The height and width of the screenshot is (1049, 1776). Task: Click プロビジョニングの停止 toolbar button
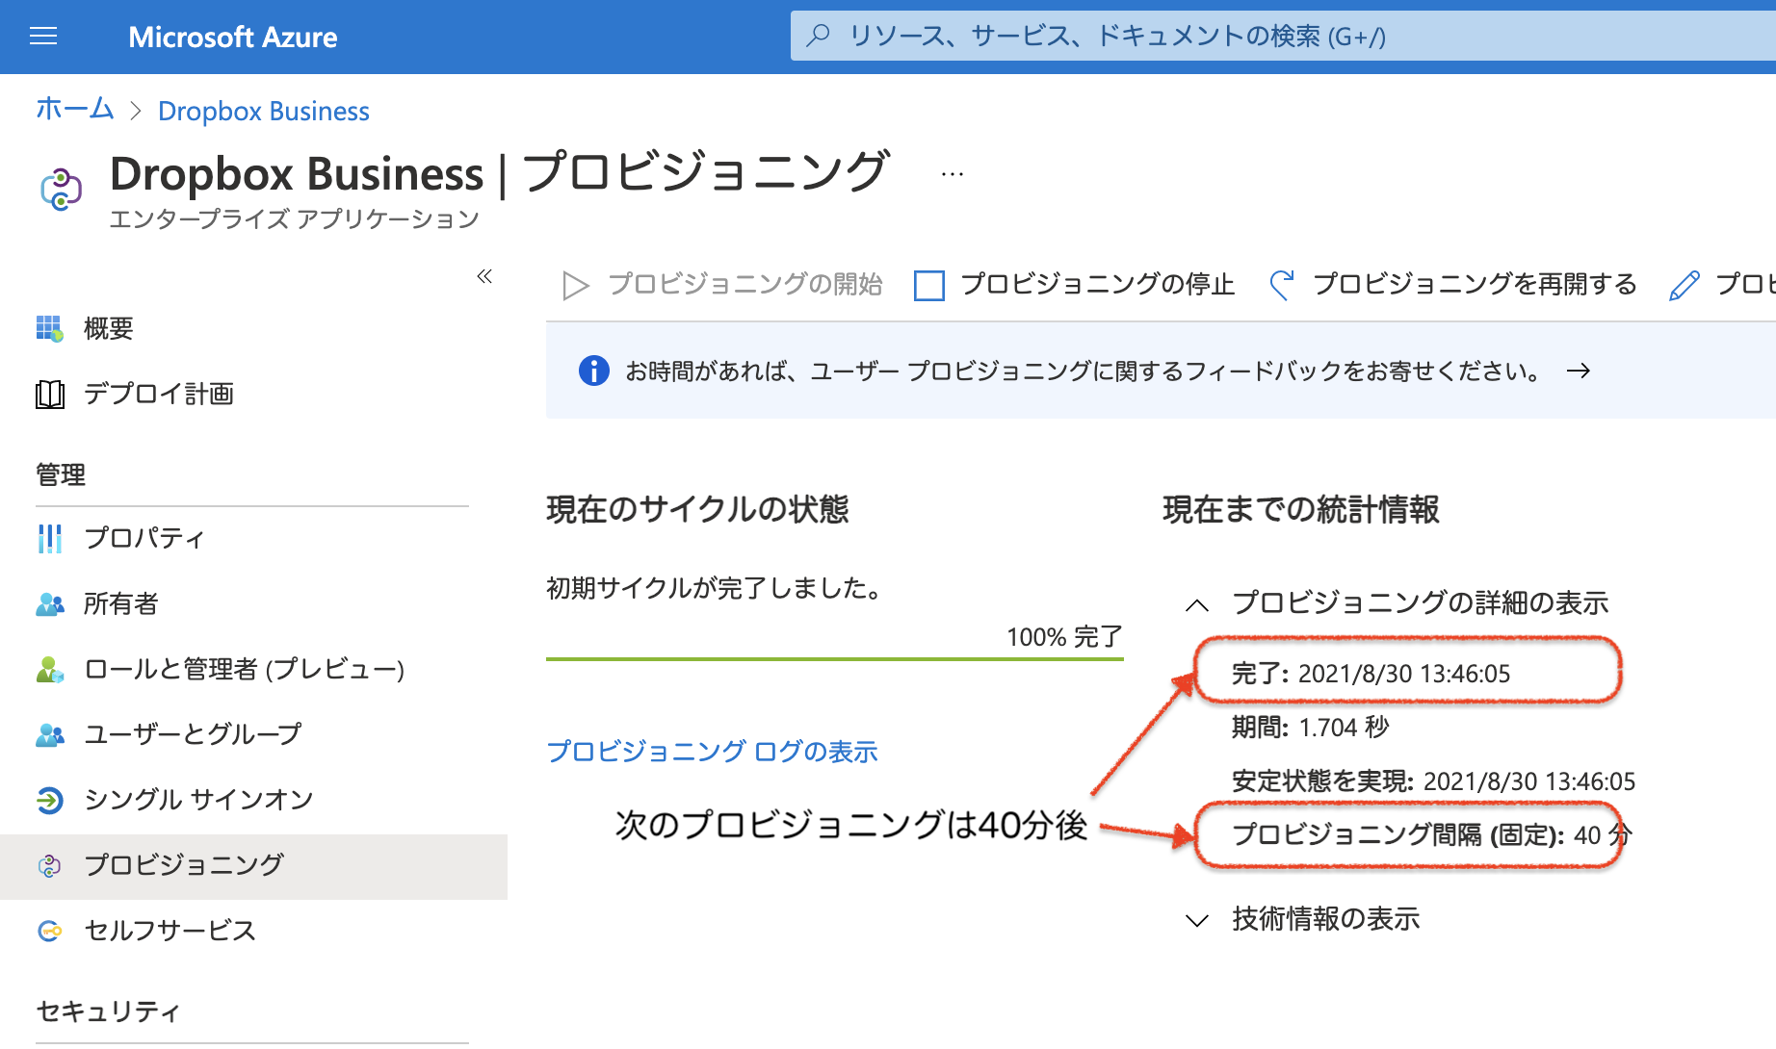tap(1074, 285)
